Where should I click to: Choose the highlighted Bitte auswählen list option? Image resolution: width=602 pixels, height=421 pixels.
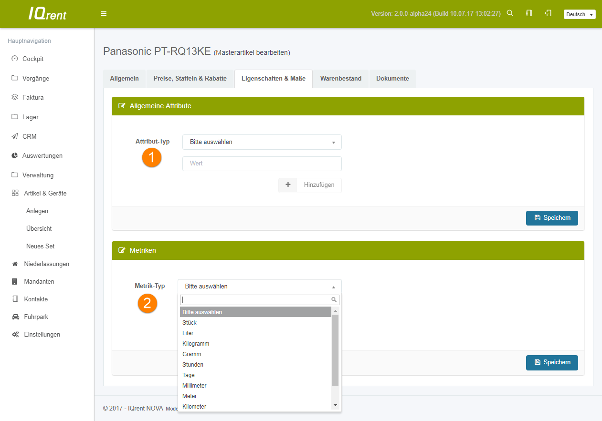tap(255, 312)
